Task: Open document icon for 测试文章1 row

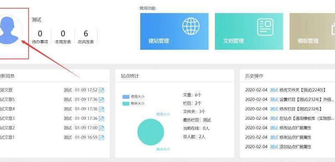Action: [x=101, y=137]
